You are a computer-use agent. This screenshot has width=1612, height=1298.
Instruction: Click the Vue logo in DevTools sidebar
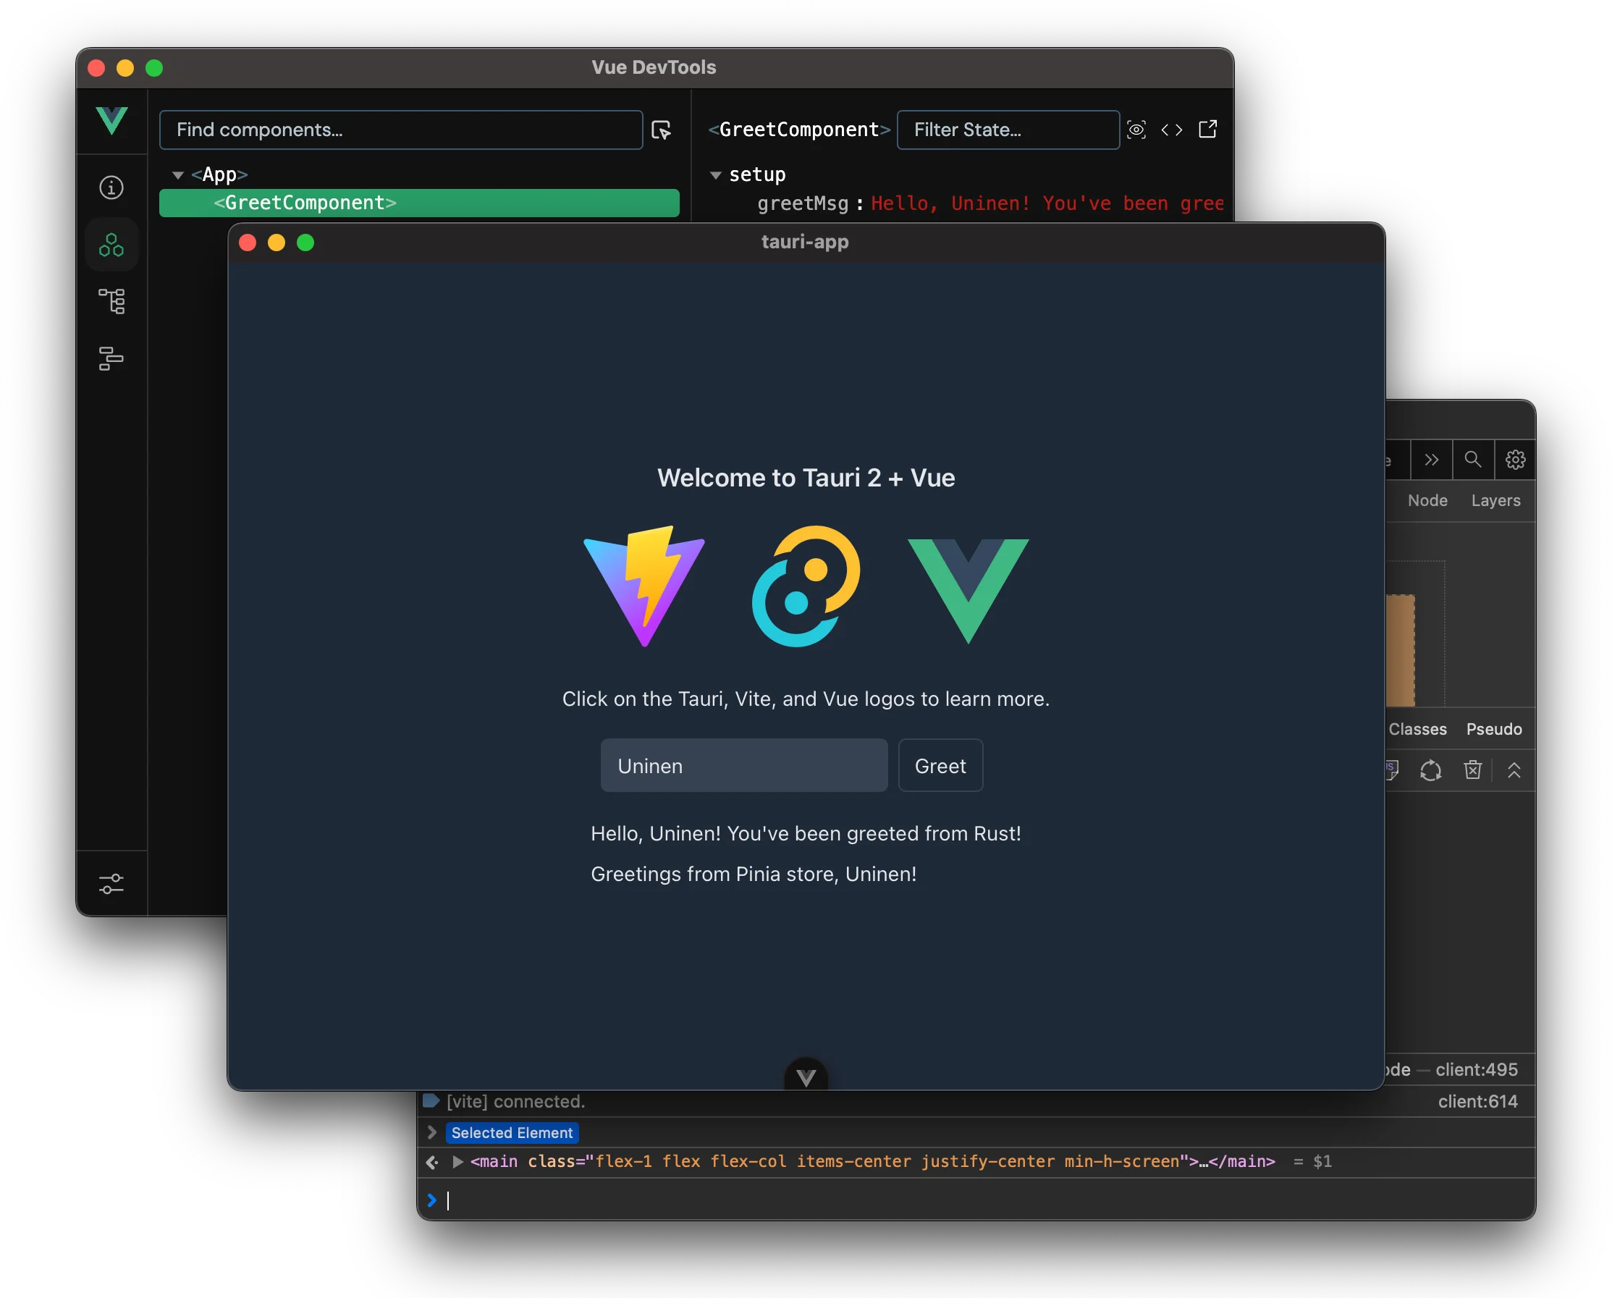pyautogui.click(x=111, y=120)
